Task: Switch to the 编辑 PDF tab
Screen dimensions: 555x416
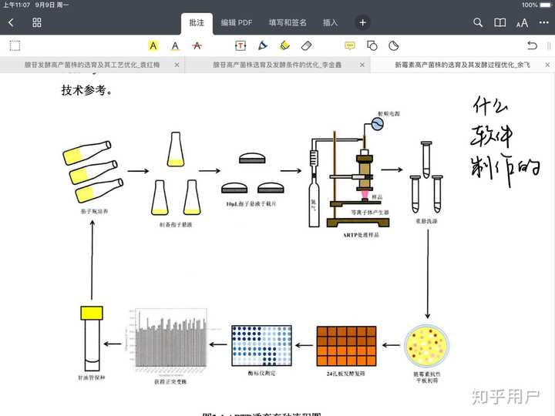Action: coord(237,23)
